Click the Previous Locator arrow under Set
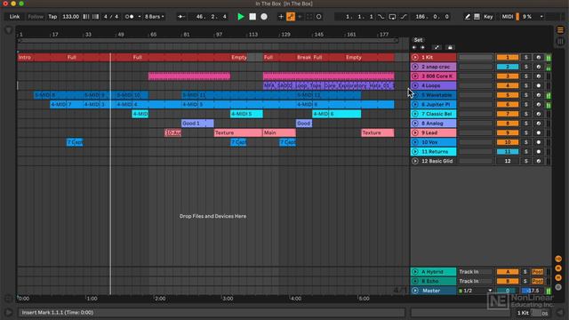569x320 pixels. pyautogui.click(x=414, y=47)
